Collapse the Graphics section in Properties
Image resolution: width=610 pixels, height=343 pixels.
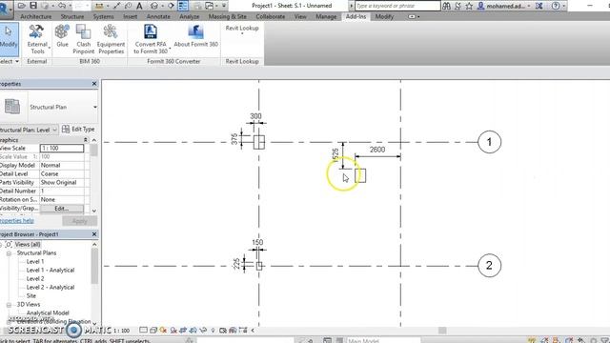coord(85,140)
